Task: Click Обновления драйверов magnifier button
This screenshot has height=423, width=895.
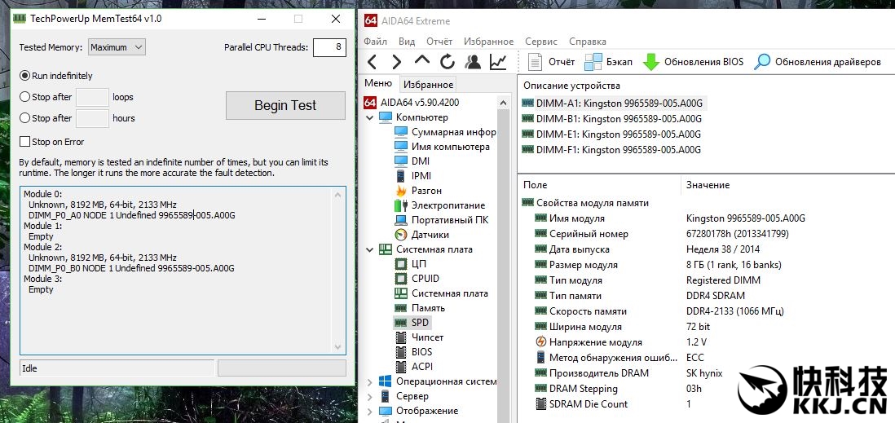Action: coord(818,62)
